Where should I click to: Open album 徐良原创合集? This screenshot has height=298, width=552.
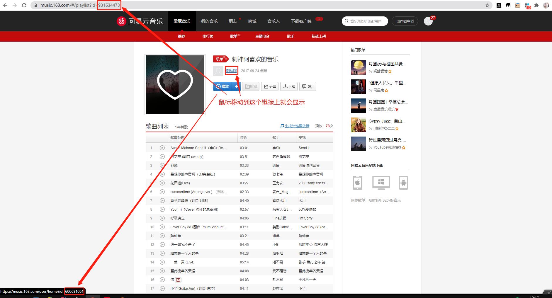309,166
